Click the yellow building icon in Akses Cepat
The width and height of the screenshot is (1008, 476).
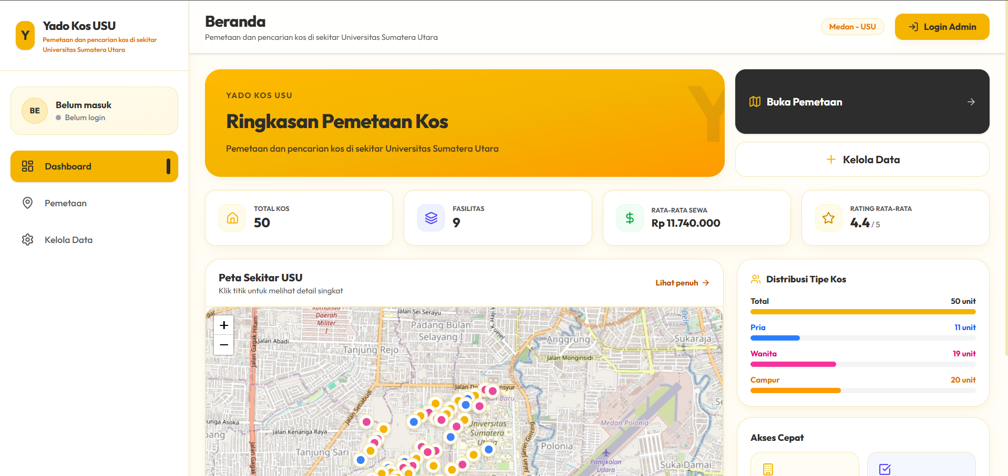(768, 469)
